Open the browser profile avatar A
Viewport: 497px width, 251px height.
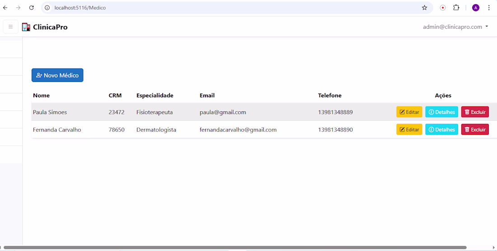[475, 8]
